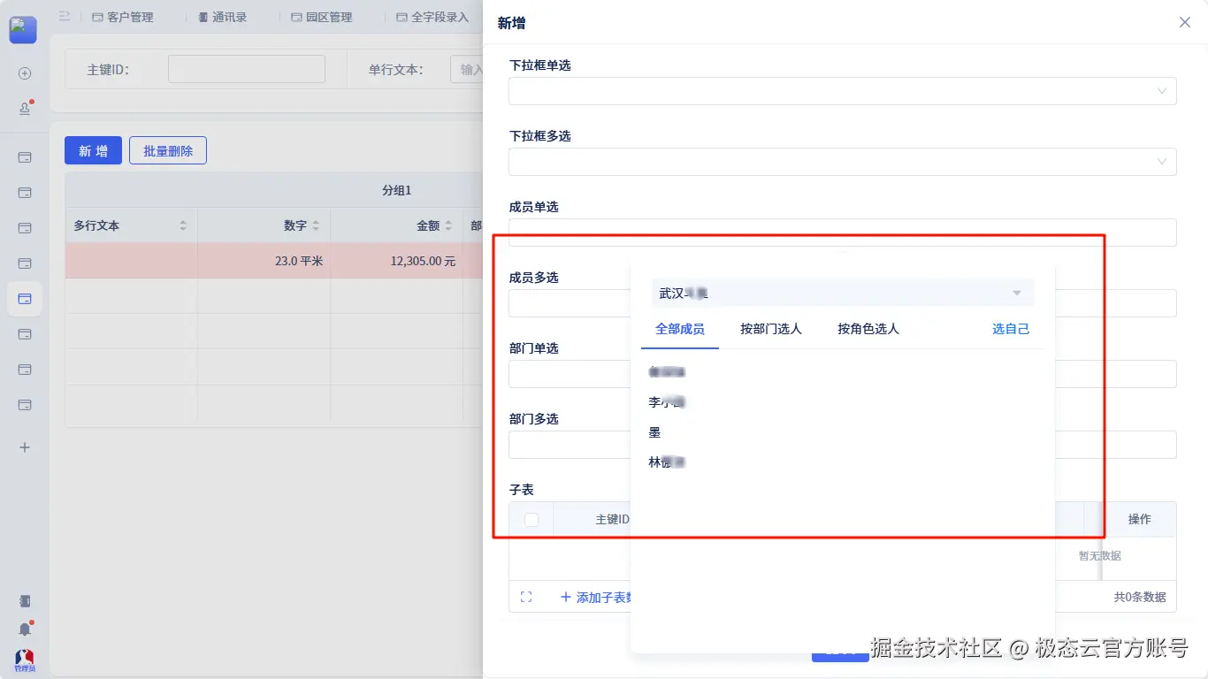Viewport: 1208px width, 679px height.
Task: Open the 管理员 avatar at sidebar bottom
Action: pos(25,660)
